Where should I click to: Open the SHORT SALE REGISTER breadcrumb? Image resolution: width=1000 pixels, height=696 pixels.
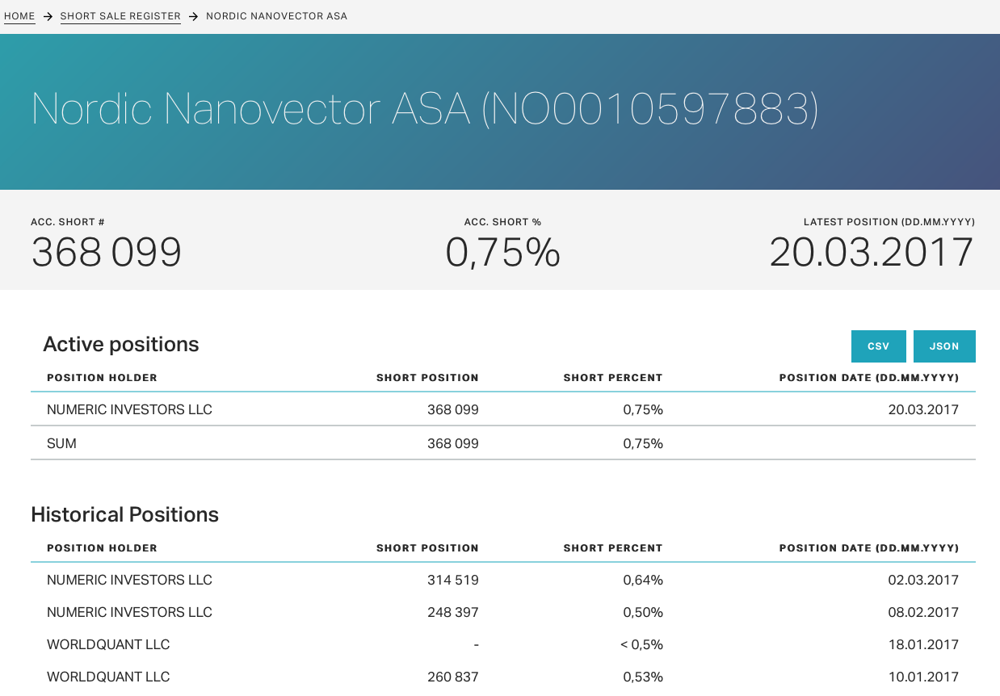[x=120, y=16]
